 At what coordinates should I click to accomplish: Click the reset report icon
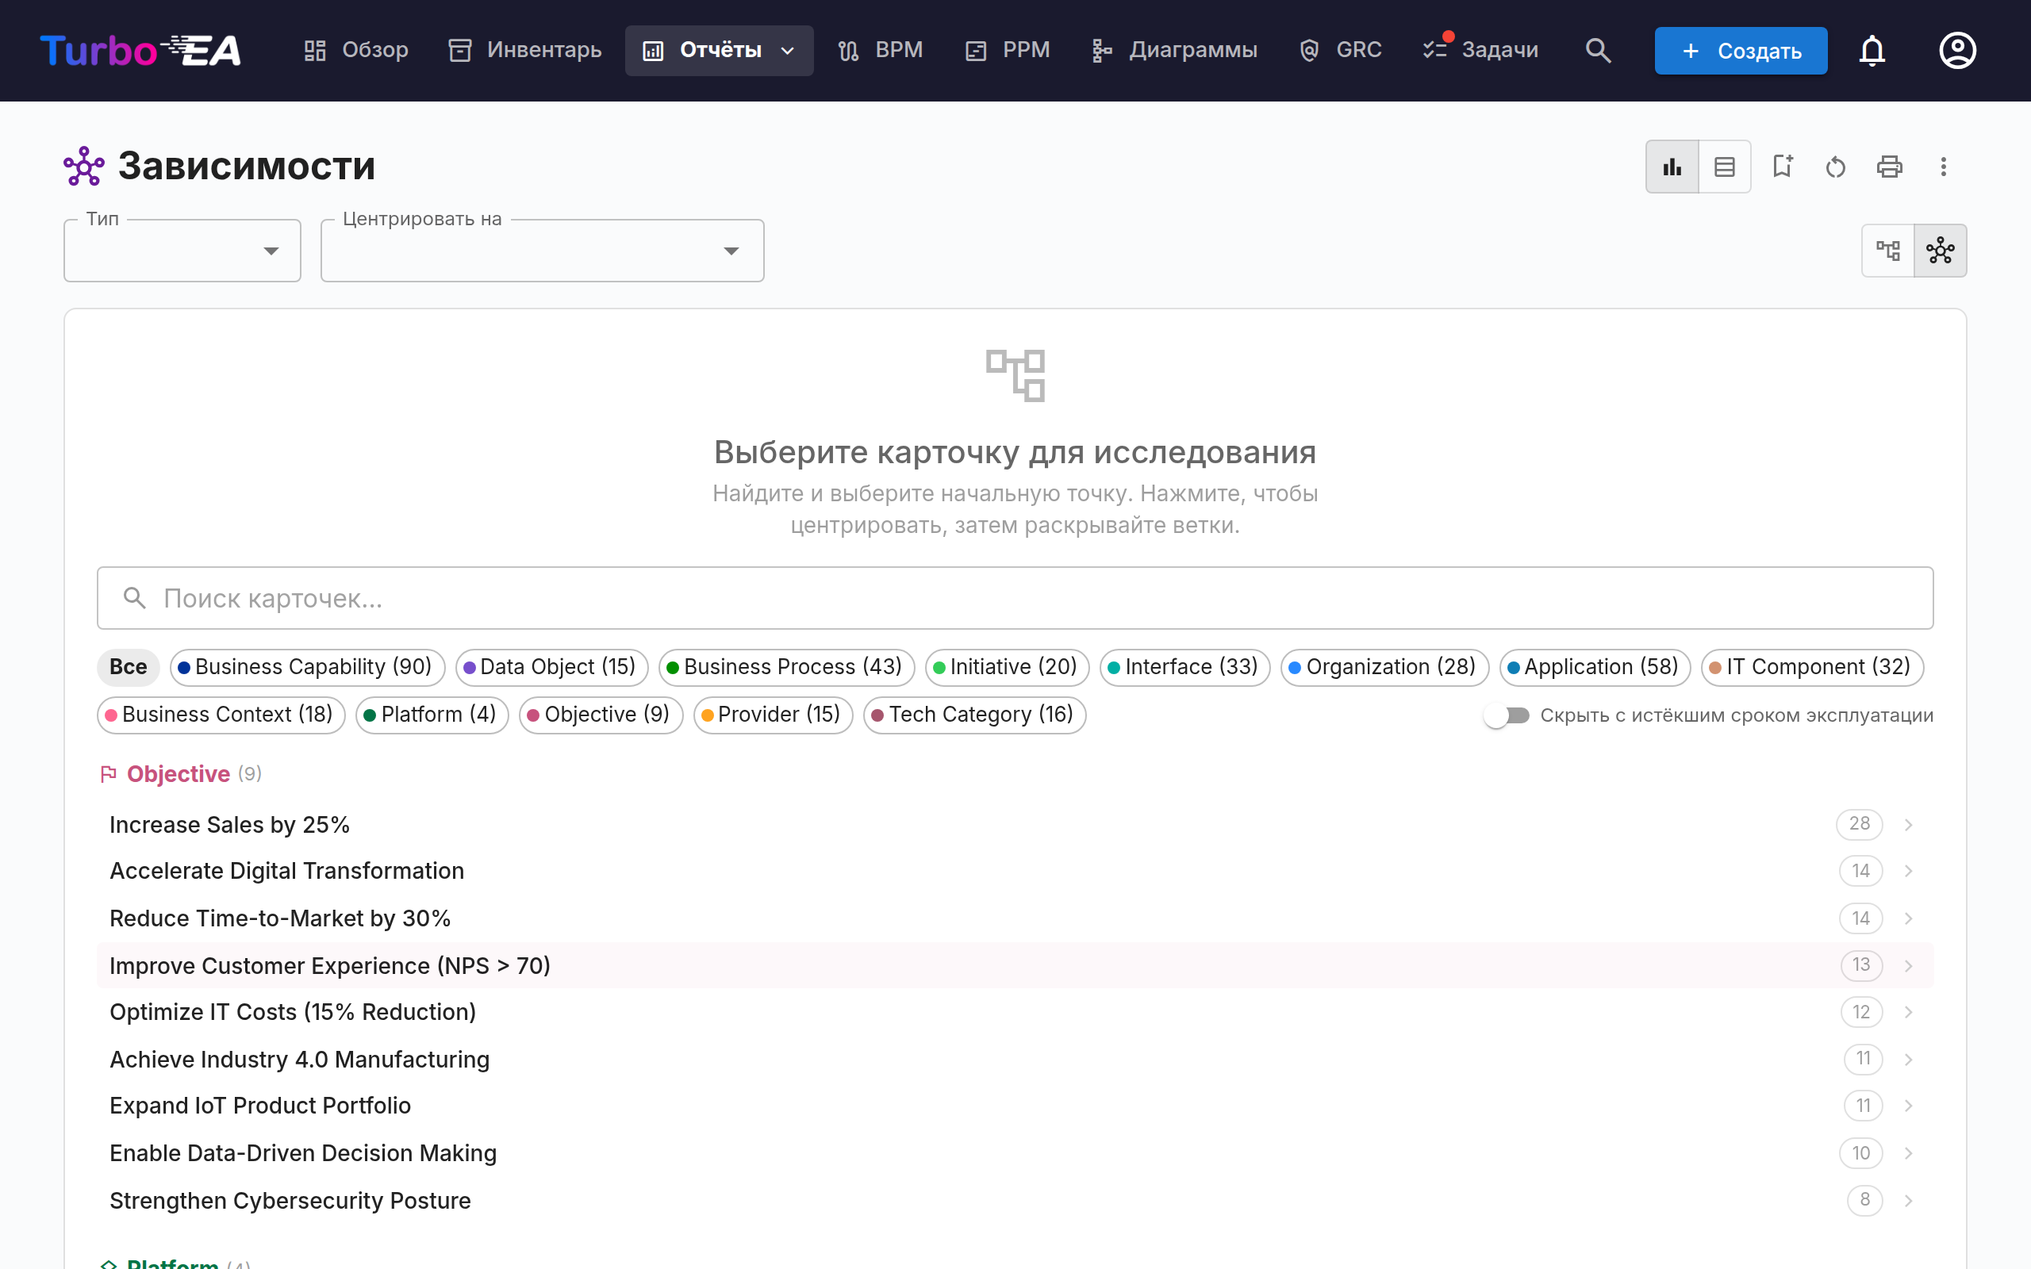pos(1836,167)
